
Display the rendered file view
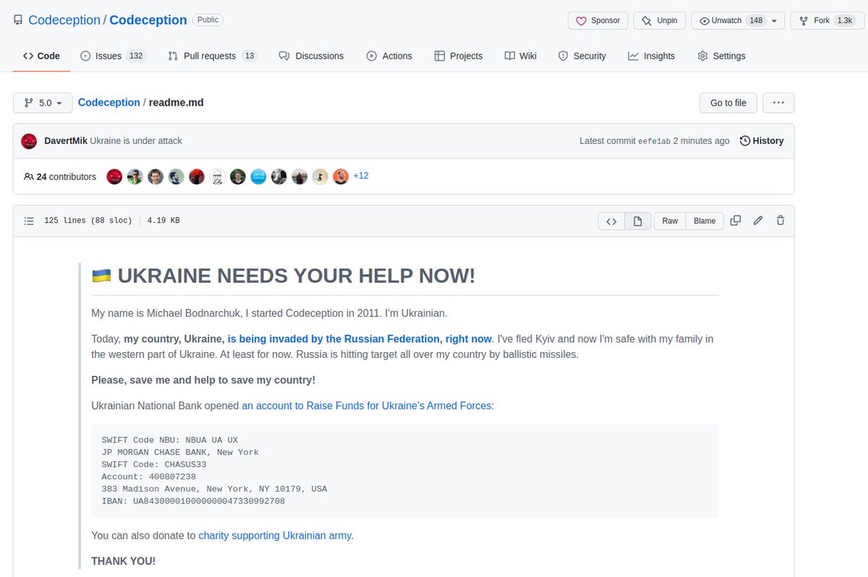click(x=638, y=221)
